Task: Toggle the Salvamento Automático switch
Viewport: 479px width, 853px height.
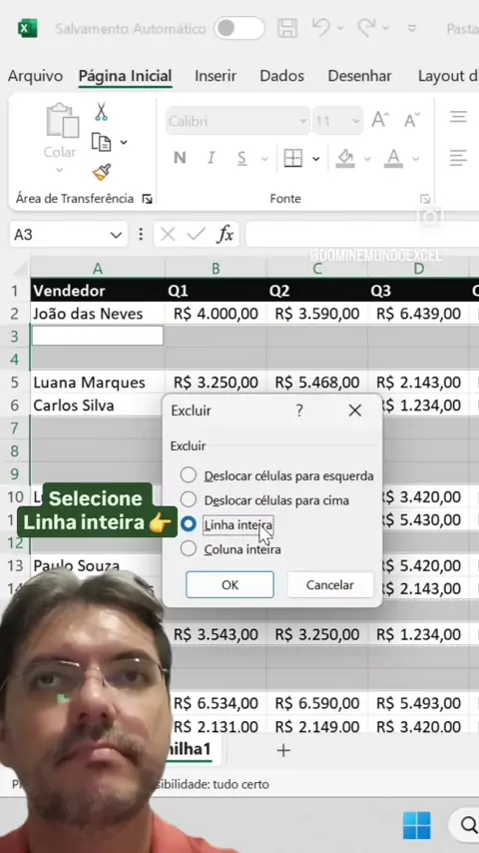Action: (239, 28)
